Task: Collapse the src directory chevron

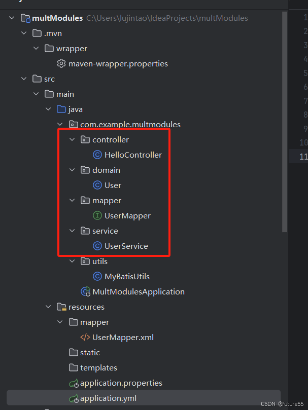Action: tap(23, 79)
